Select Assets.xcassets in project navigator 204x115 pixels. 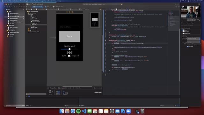pos(13,20)
